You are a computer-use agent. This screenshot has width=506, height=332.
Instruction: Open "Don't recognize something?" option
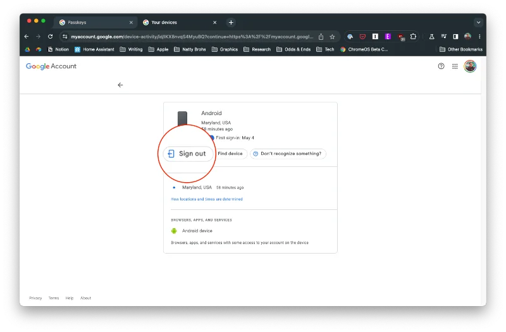pos(288,154)
